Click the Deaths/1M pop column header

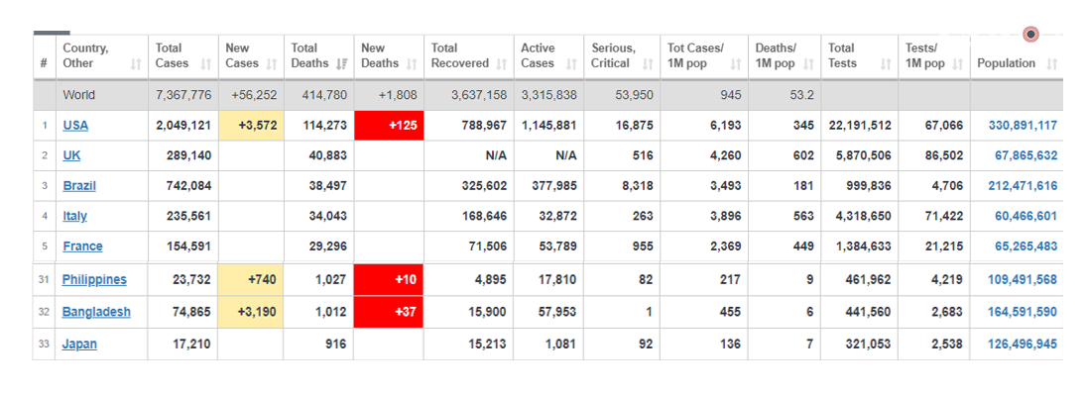point(785,56)
